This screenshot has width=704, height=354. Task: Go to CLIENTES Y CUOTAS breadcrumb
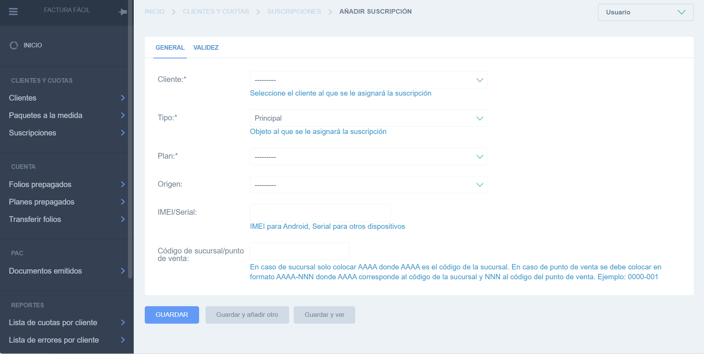(216, 12)
